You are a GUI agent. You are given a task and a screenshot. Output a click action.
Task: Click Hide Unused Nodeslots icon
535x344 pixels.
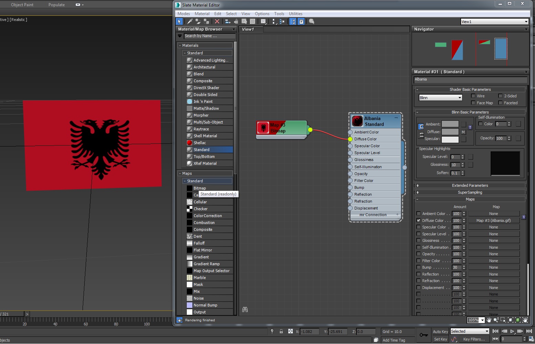tap(236, 21)
